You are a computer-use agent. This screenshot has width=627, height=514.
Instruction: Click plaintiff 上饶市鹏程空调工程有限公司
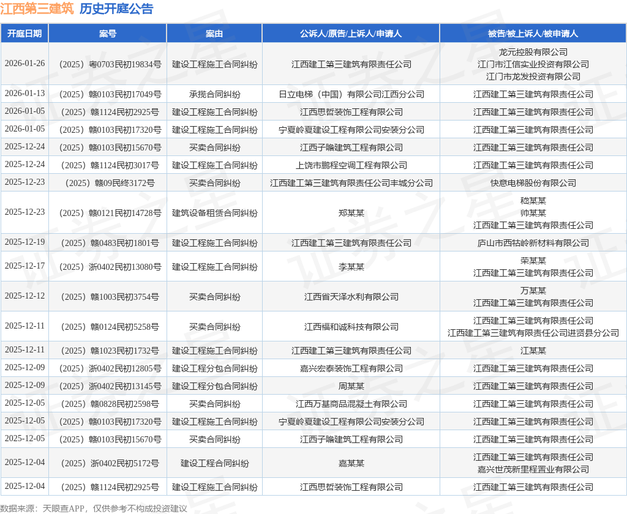click(351, 165)
